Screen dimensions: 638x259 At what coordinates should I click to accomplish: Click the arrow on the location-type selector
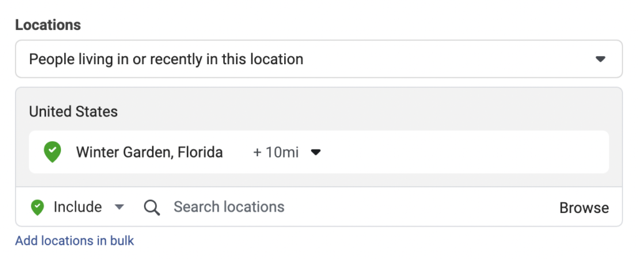coord(600,59)
